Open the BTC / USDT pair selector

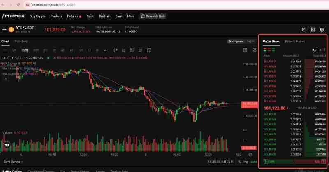click(25, 28)
